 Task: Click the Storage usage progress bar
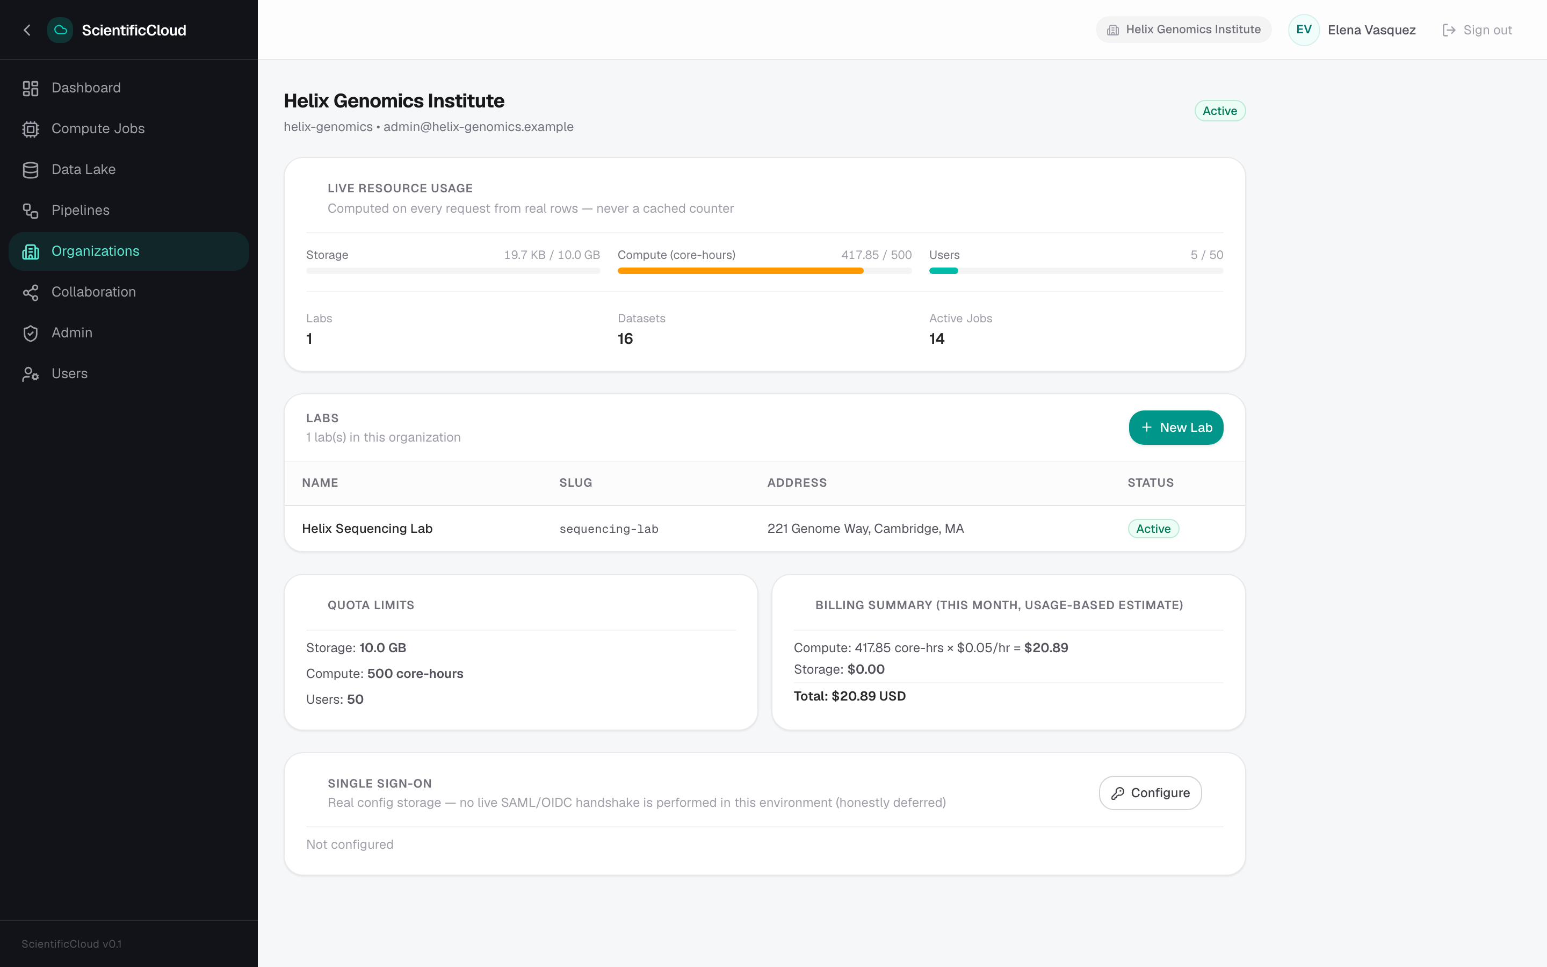click(x=453, y=271)
